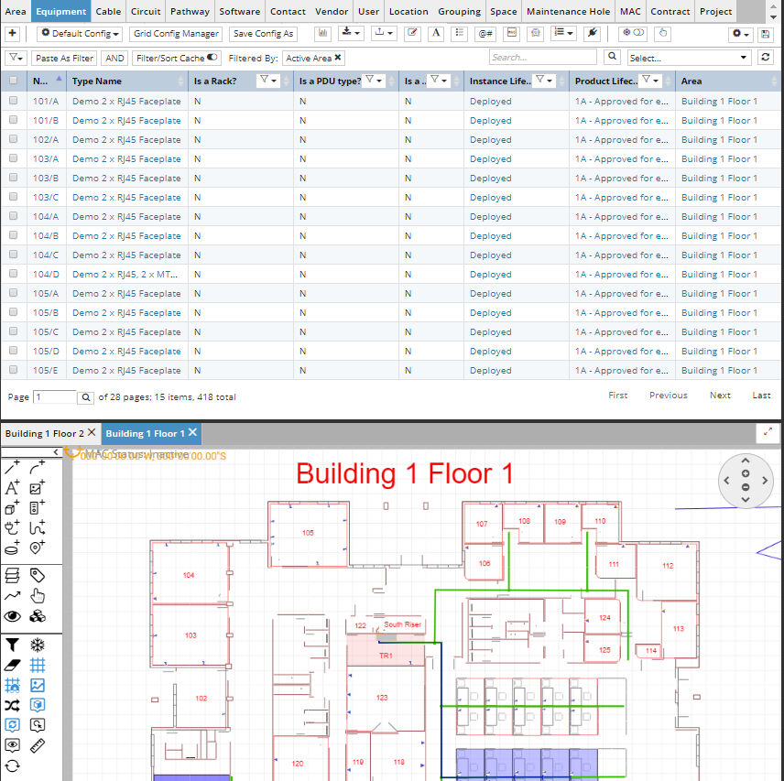The width and height of the screenshot is (784, 781).
Task: Open the Is a Rack? column filter dropdown
Action: pos(268,80)
